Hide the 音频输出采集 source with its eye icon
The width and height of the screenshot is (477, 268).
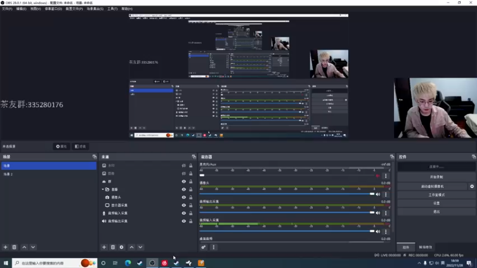[184, 221]
